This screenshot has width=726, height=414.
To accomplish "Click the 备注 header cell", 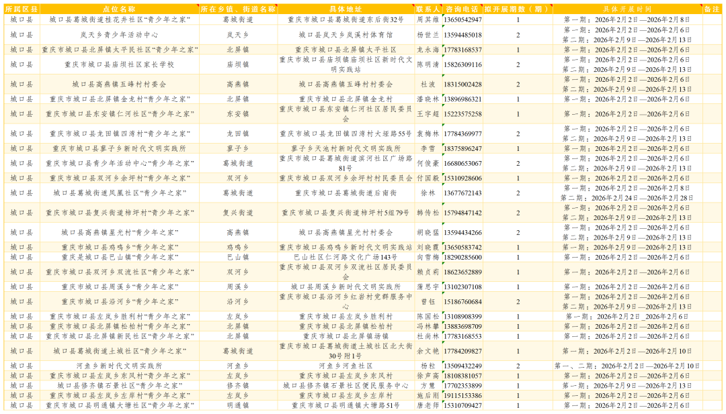I will 712,9.
